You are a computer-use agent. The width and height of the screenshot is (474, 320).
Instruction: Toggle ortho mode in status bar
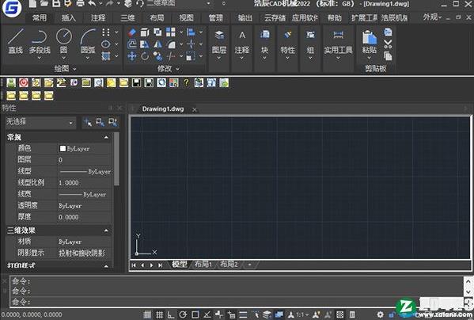[x=171, y=314]
